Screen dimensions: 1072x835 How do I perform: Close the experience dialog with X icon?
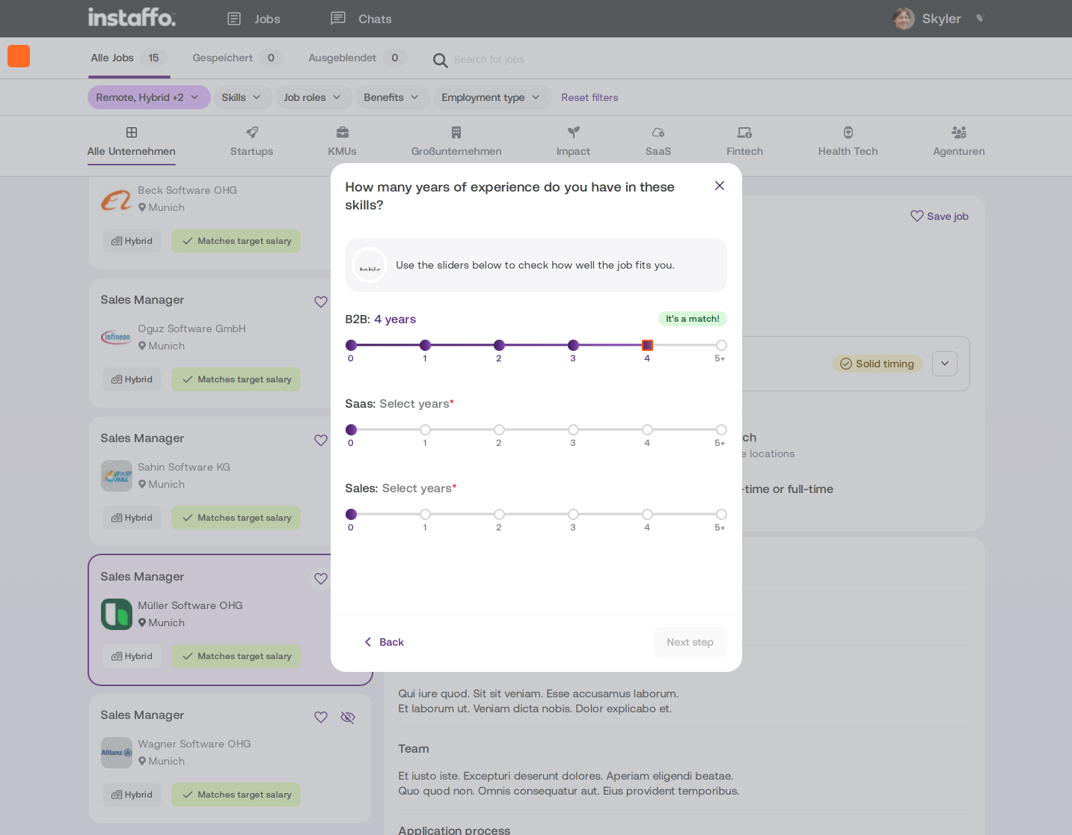coord(720,186)
